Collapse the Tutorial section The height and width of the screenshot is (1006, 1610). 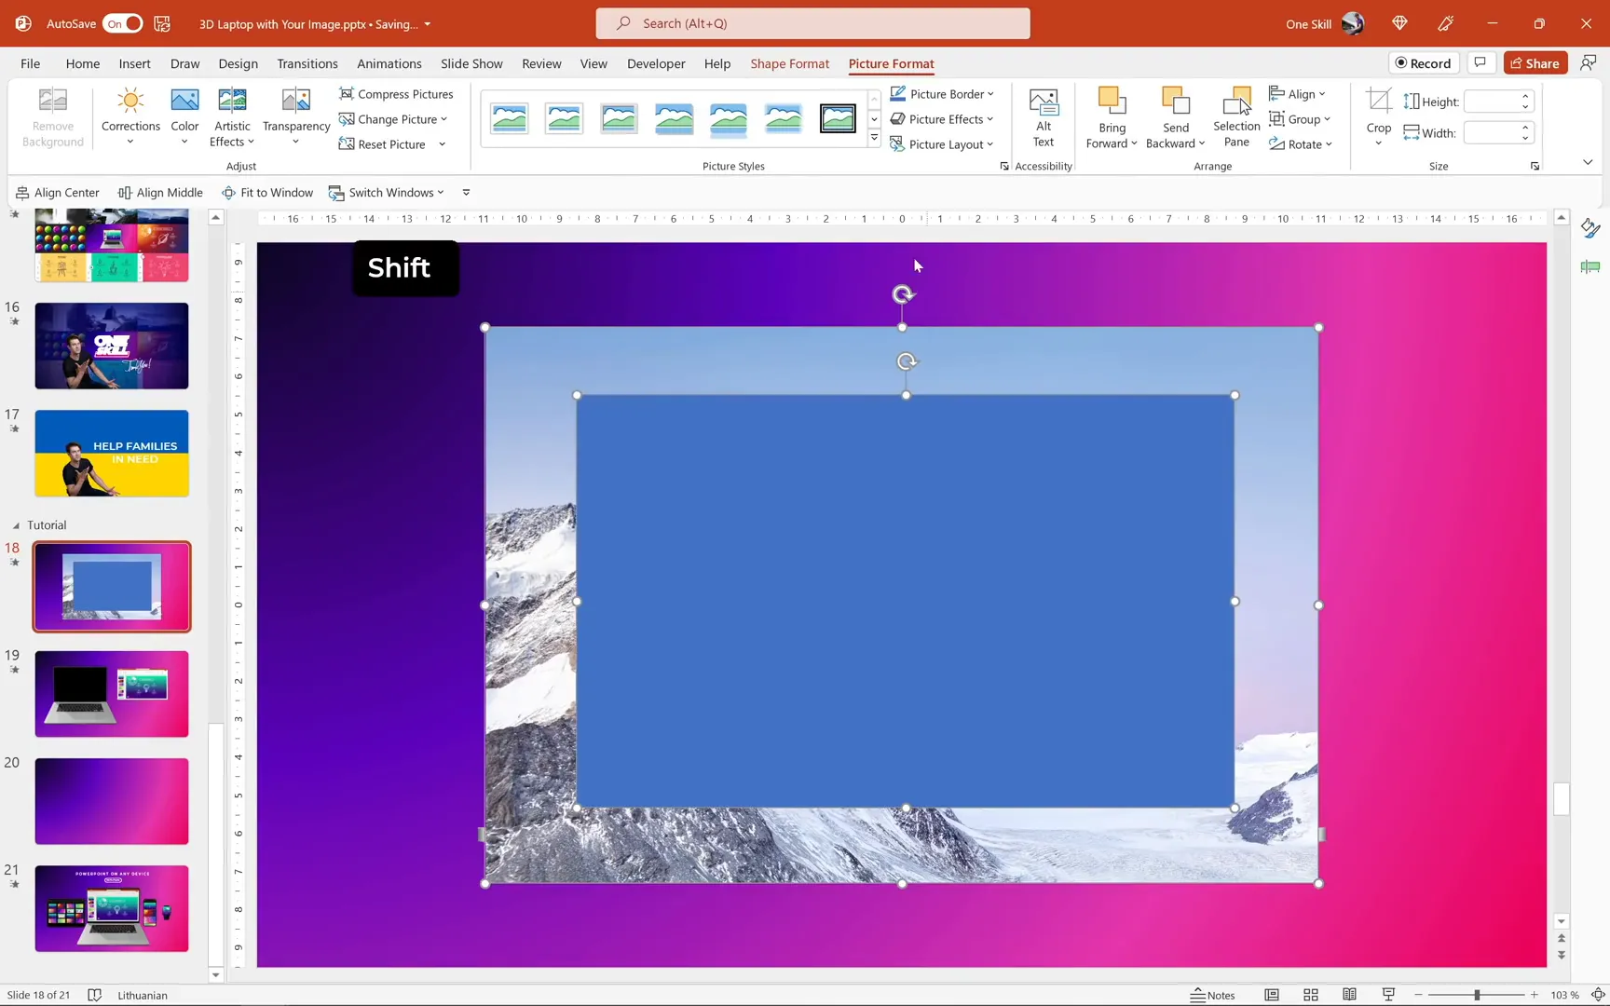click(x=16, y=525)
